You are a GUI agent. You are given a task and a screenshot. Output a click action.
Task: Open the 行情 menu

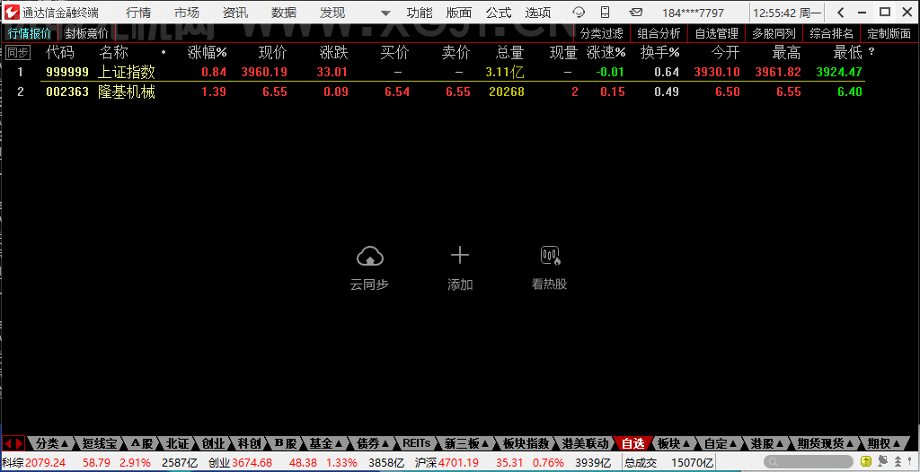click(137, 13)
